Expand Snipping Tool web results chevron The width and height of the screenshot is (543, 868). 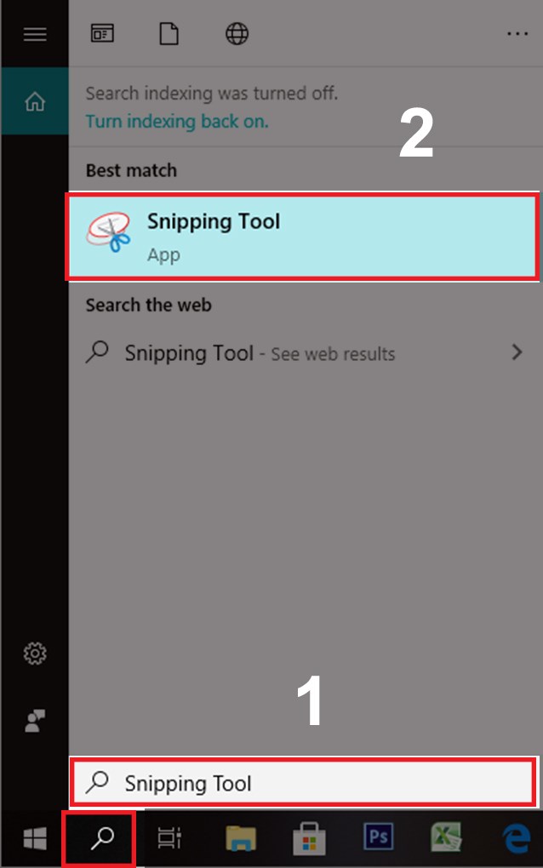[519, 352]
